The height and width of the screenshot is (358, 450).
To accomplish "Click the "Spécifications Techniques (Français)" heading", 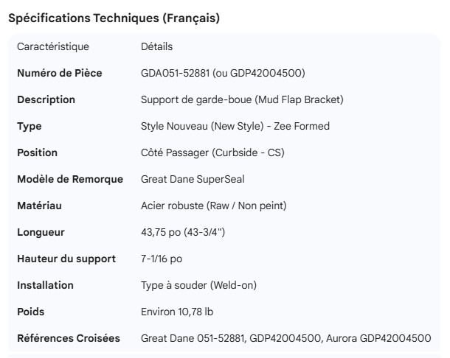I will tap(114, 18).
